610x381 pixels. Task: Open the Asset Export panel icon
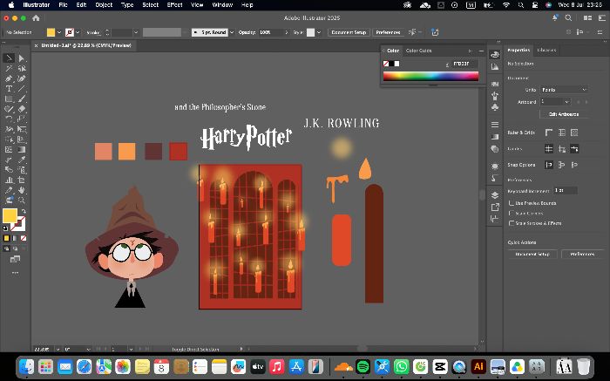tap(494, 207)
